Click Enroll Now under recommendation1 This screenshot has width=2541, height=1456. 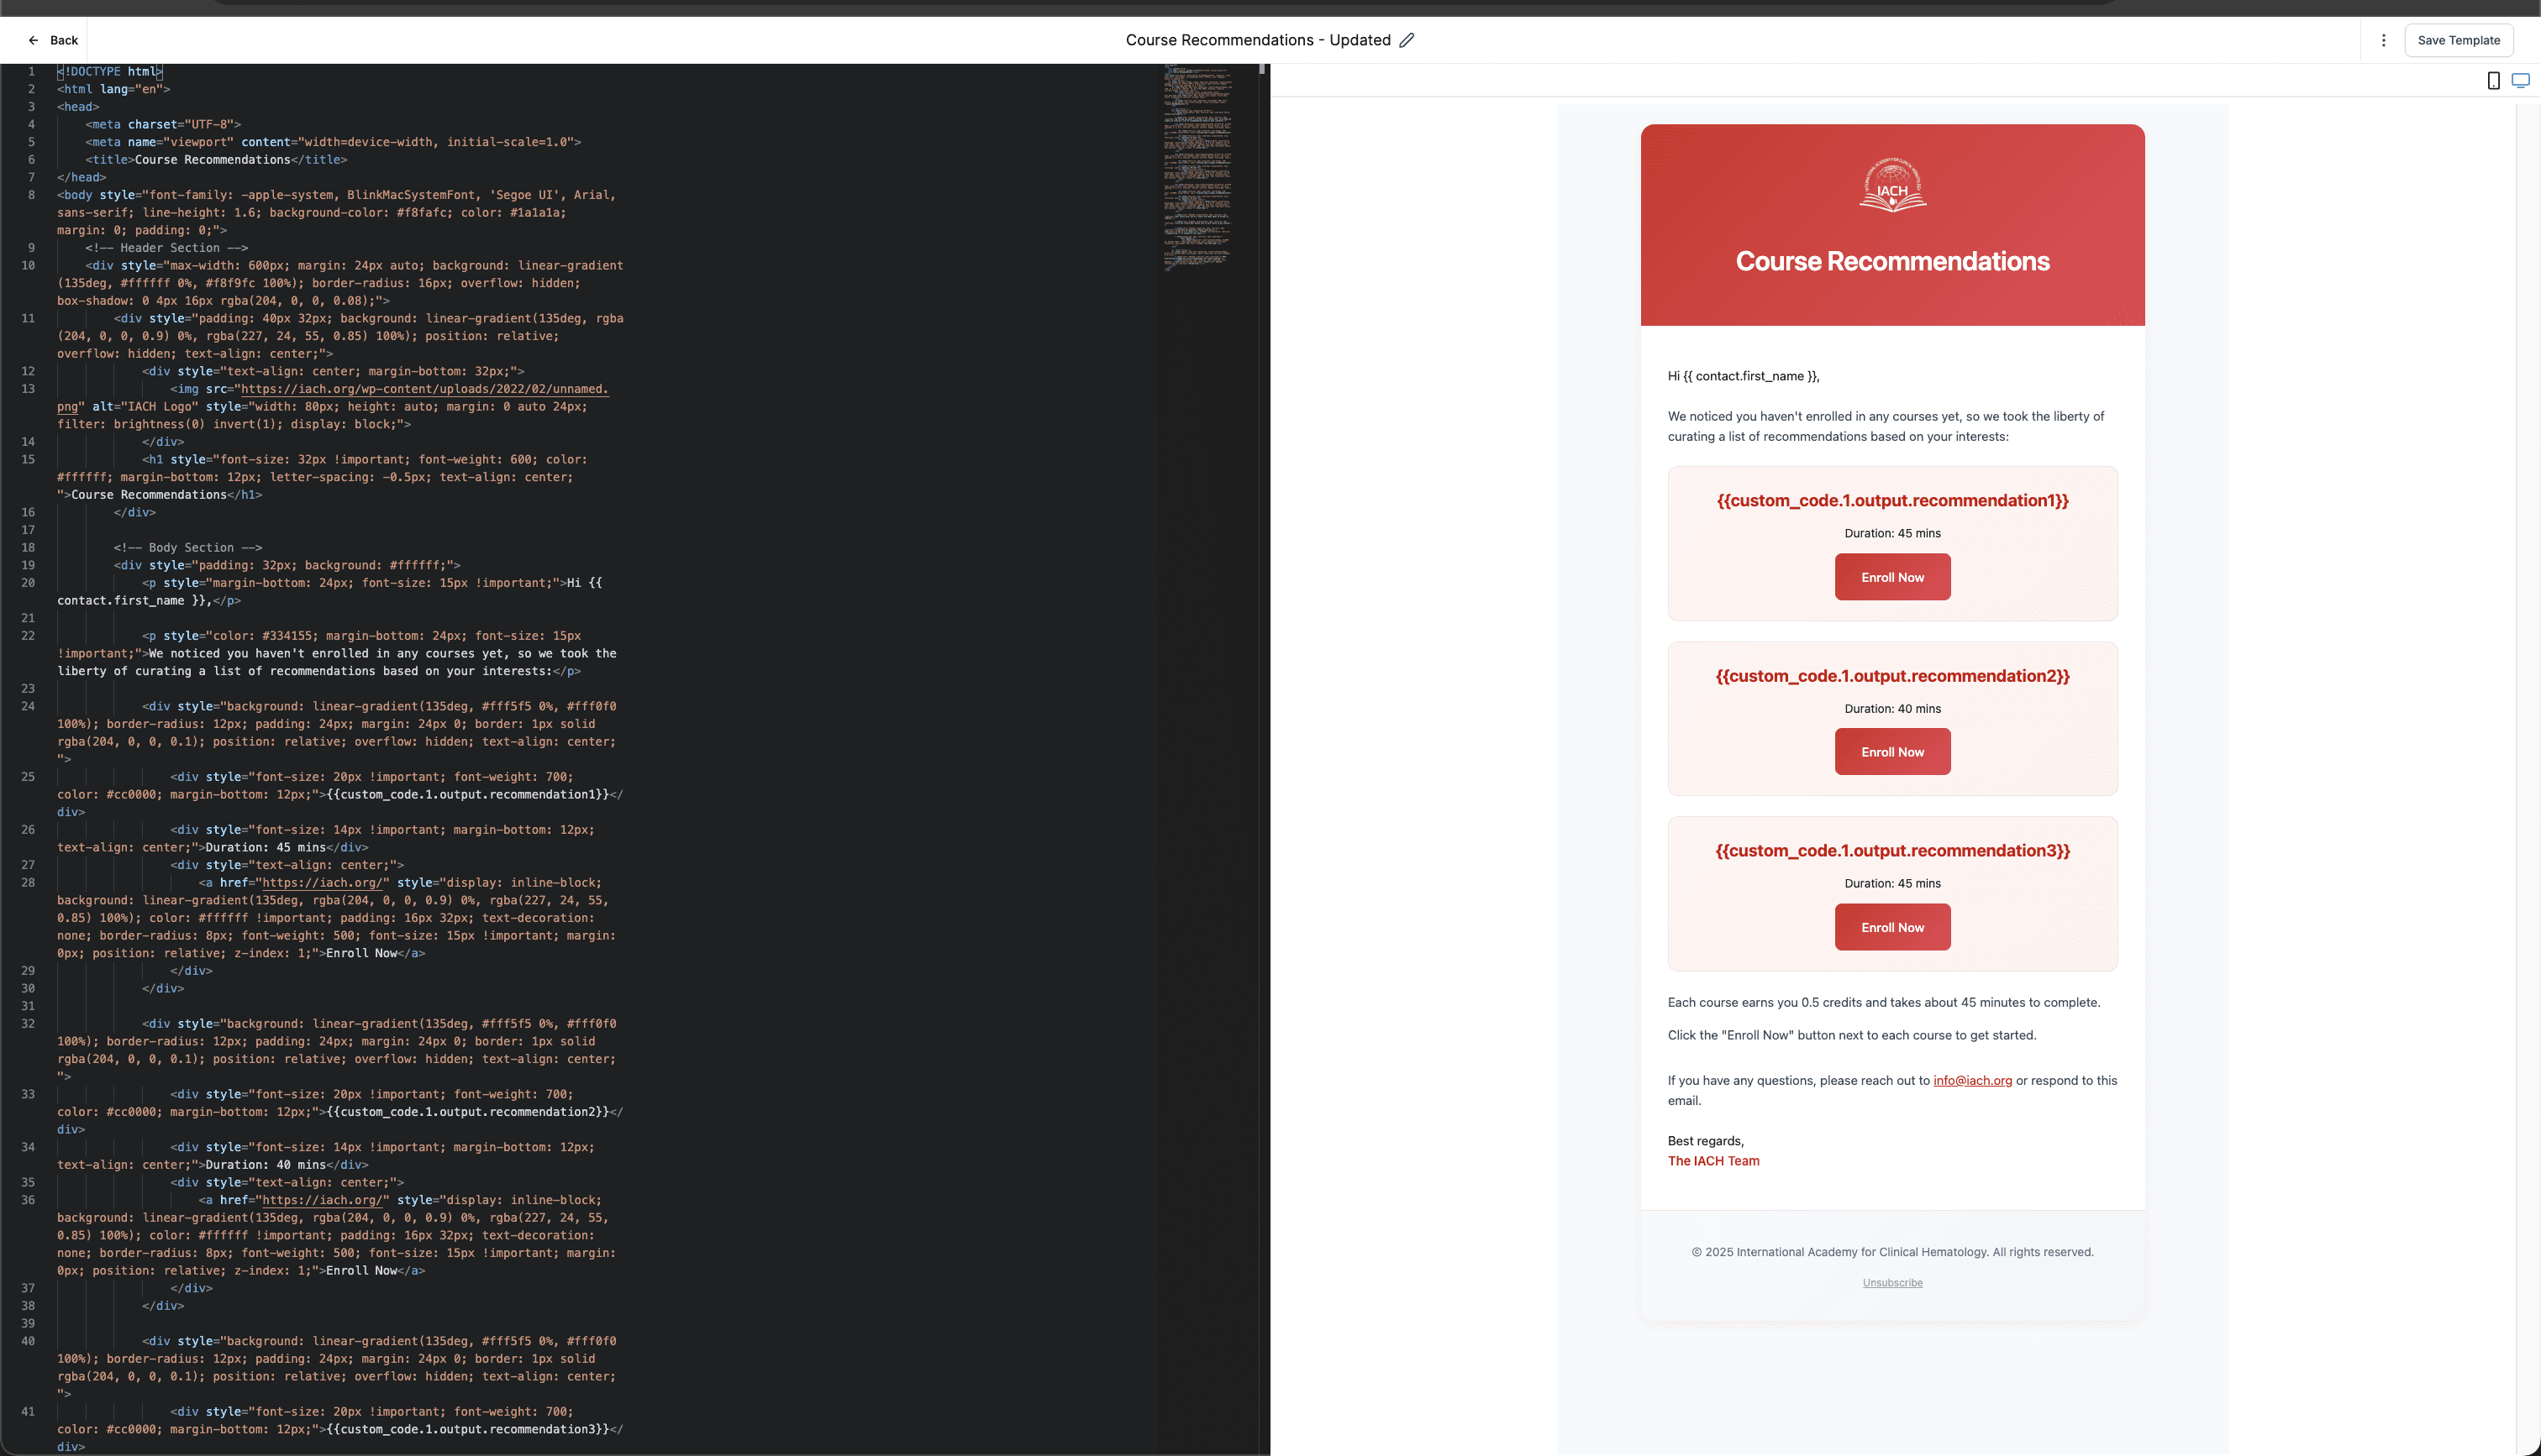tap(1891, 577)
